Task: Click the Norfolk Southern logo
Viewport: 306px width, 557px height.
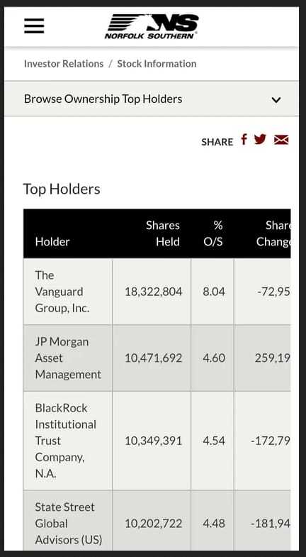Action: (x=152, y=26)
